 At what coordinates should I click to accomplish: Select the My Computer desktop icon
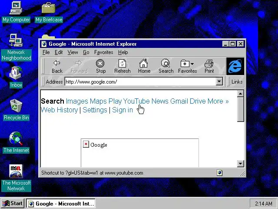[16, 12]
